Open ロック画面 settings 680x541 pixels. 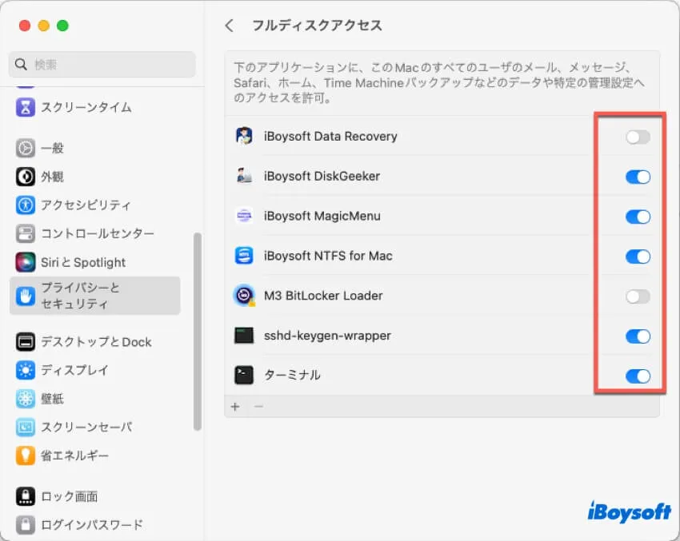coord(69,496)
